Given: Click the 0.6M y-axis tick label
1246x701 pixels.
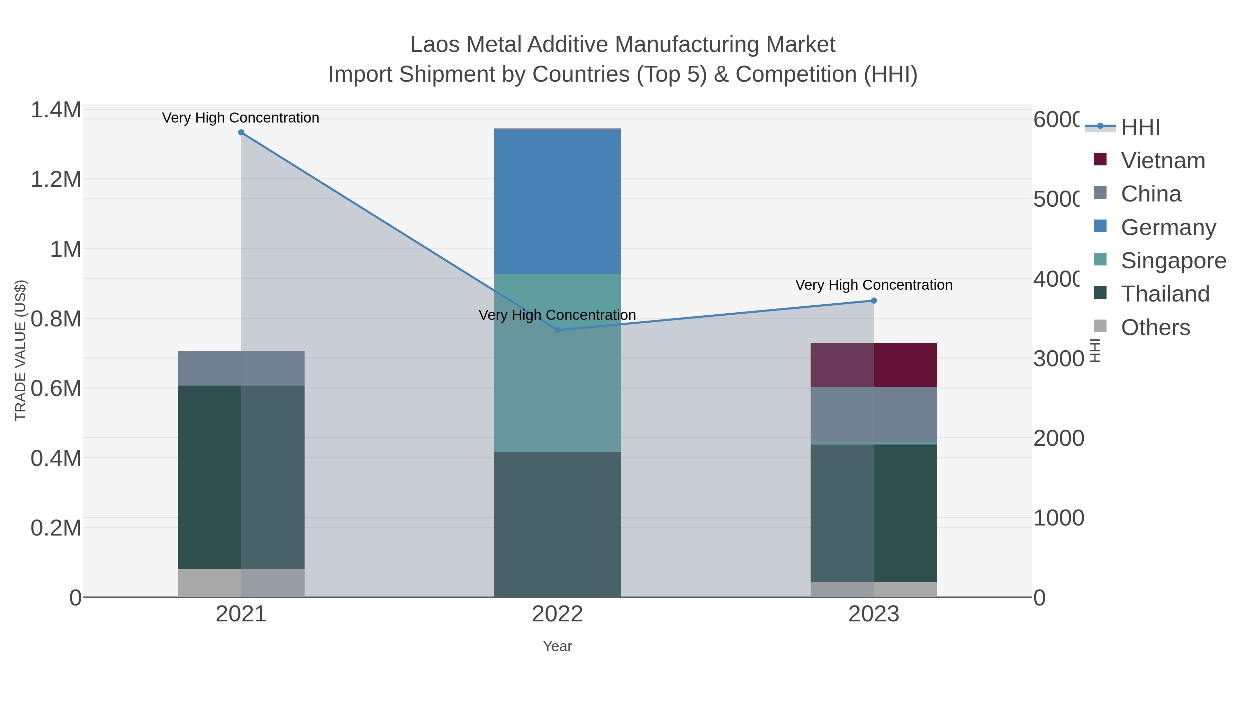Looking at the screenshot, I should [56, 388].
